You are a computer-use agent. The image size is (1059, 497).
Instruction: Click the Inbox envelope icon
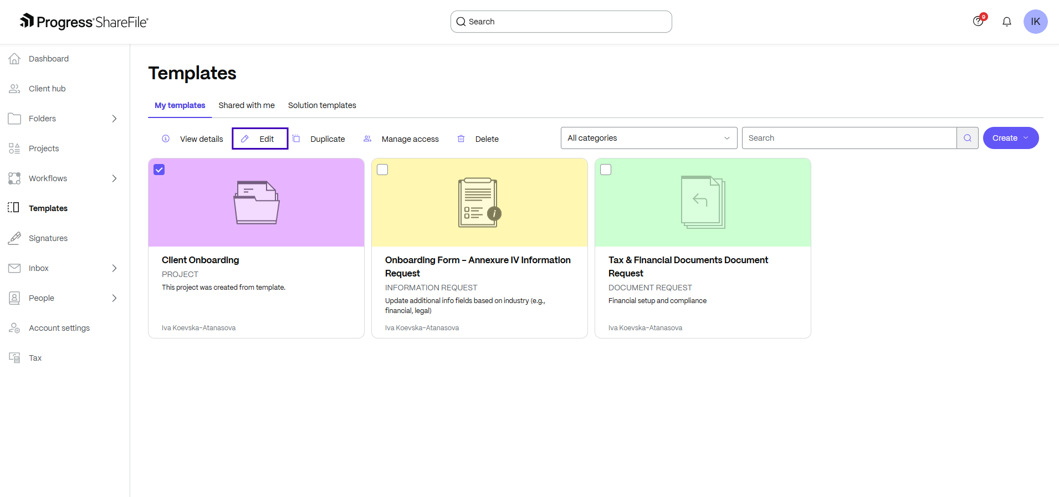point(14,268)
